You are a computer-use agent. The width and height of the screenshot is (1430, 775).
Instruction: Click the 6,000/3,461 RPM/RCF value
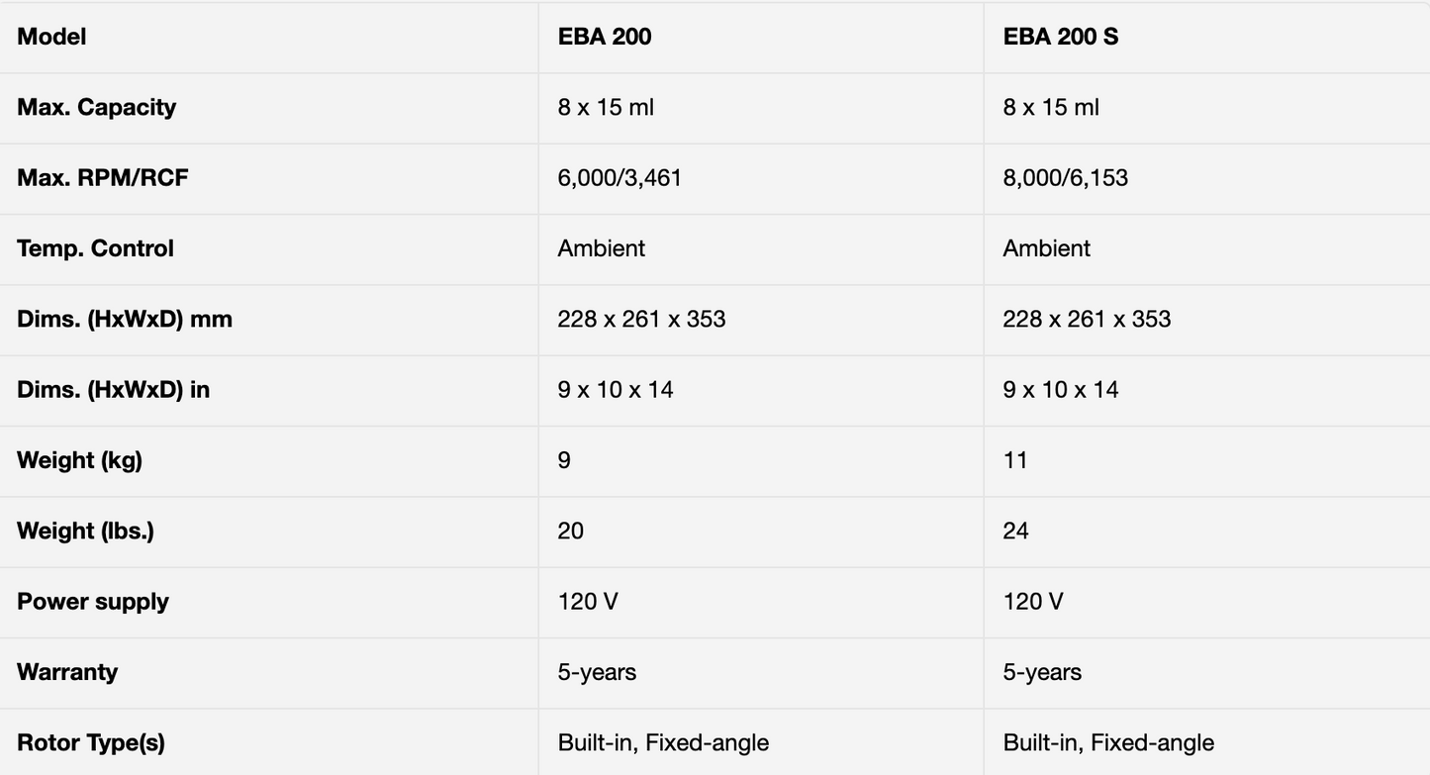click(620, 178)
